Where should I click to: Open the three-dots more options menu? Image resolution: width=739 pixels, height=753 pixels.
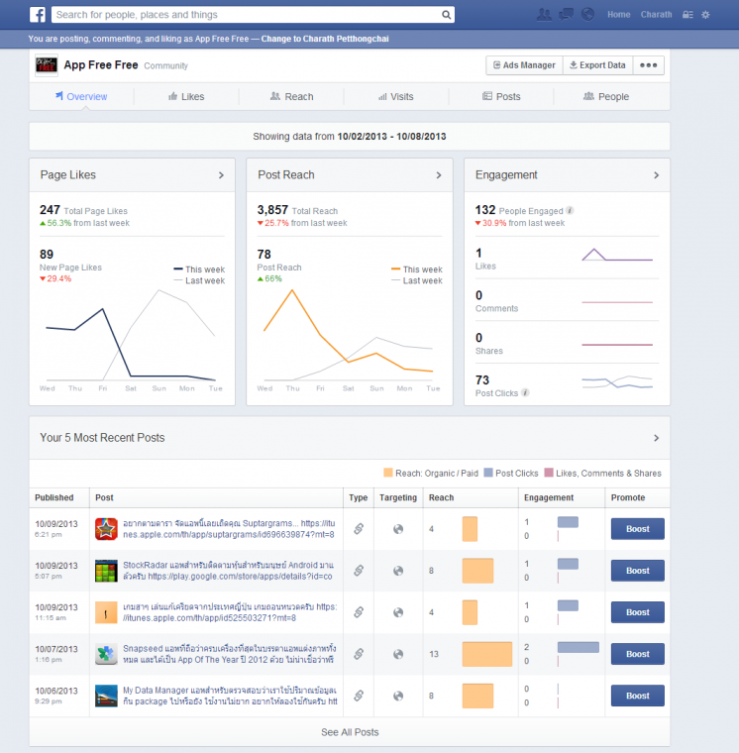click(648, 65)
